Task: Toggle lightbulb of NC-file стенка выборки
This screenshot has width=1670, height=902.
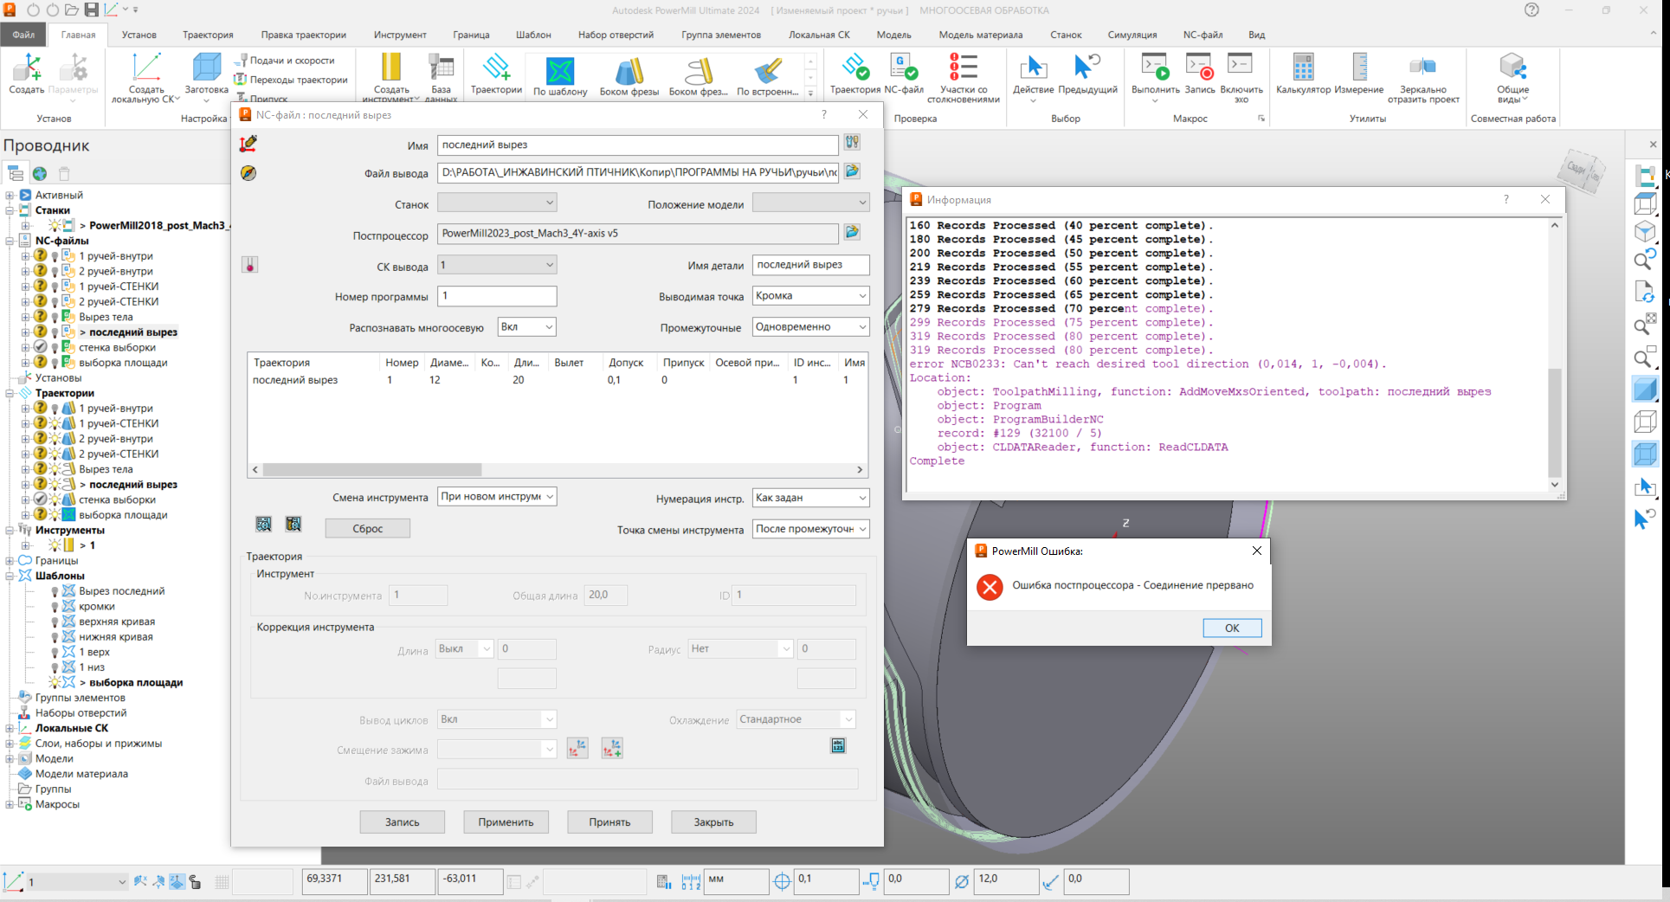Action: pos(55,348)
